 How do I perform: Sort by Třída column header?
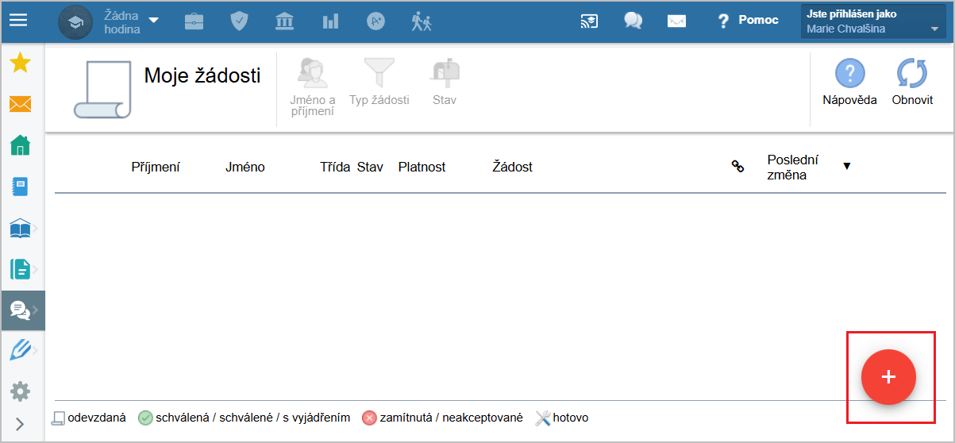(335, 167)
